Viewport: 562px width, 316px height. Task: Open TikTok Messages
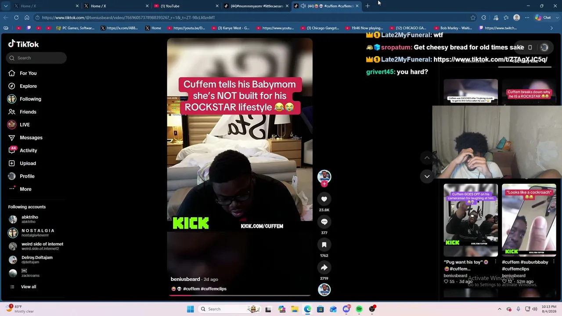click(x=31, y=138)
